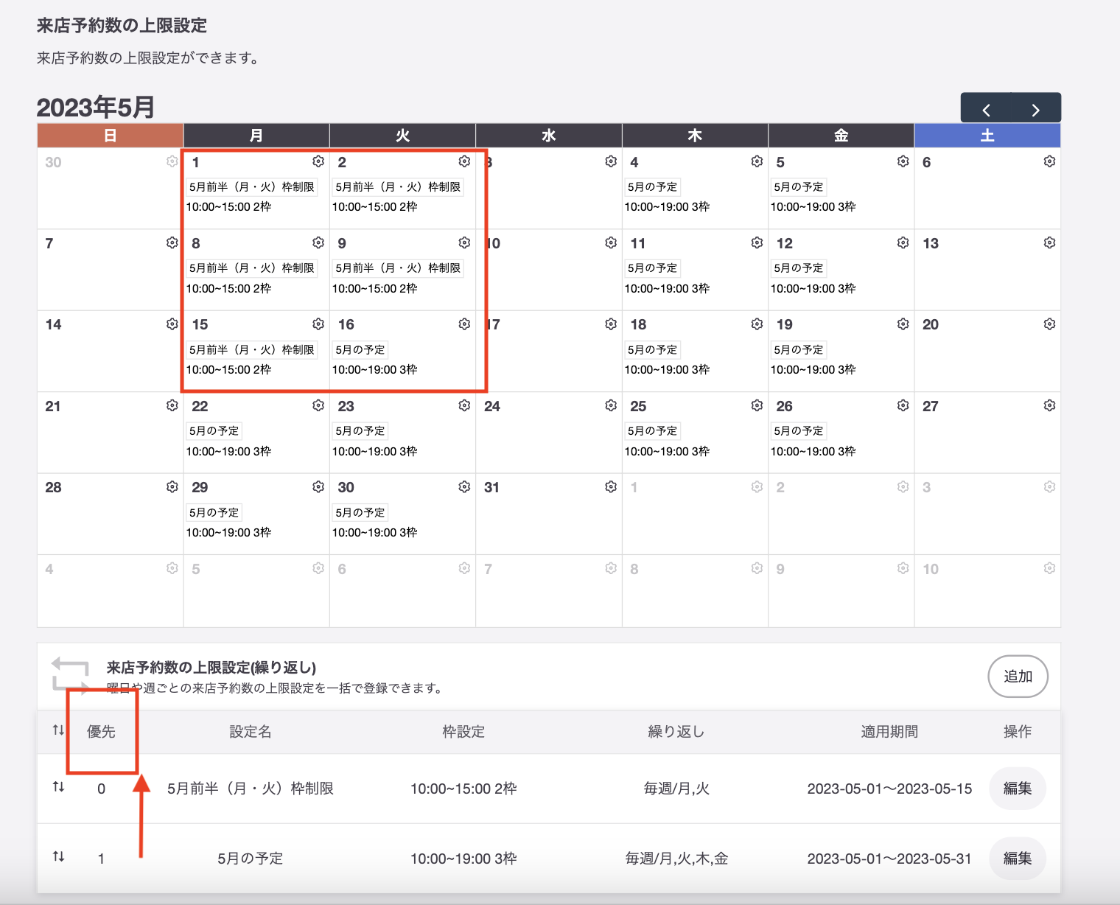Open gear settings for May 25

pyautogui.click(x=757, y=405)
